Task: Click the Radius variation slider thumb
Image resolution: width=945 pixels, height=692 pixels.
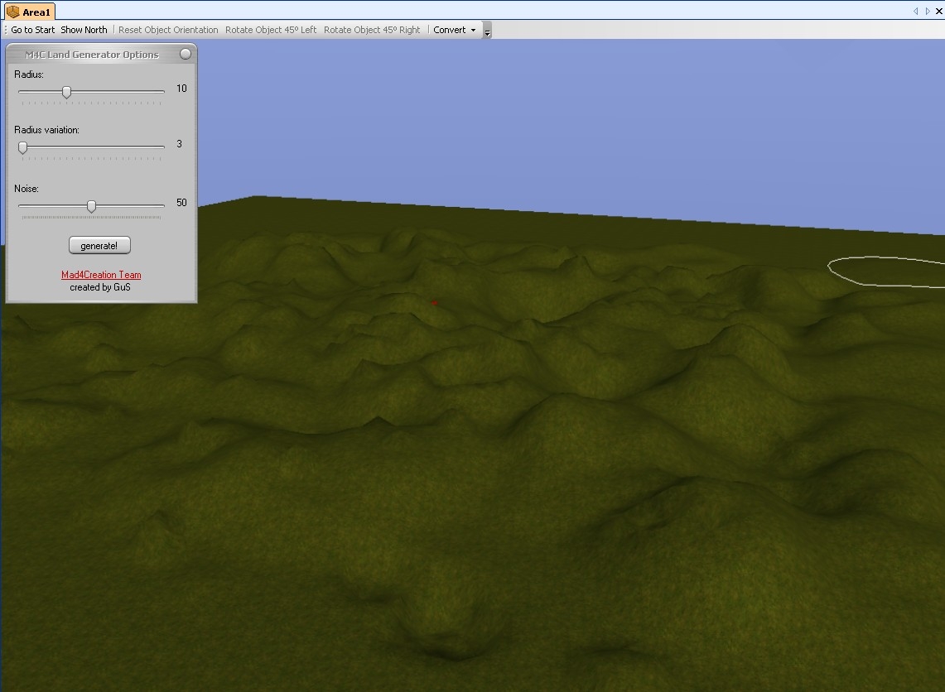Action: click(23, 147)
